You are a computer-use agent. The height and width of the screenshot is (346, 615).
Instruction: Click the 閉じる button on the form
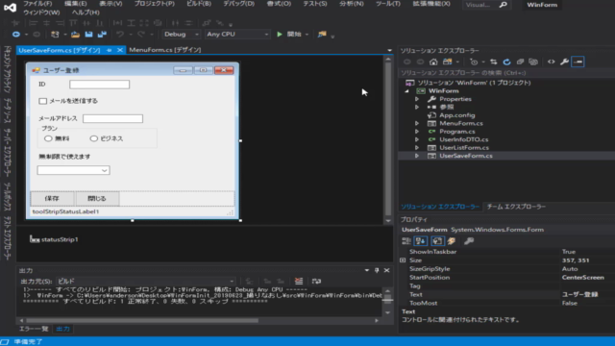pos(97,199)
